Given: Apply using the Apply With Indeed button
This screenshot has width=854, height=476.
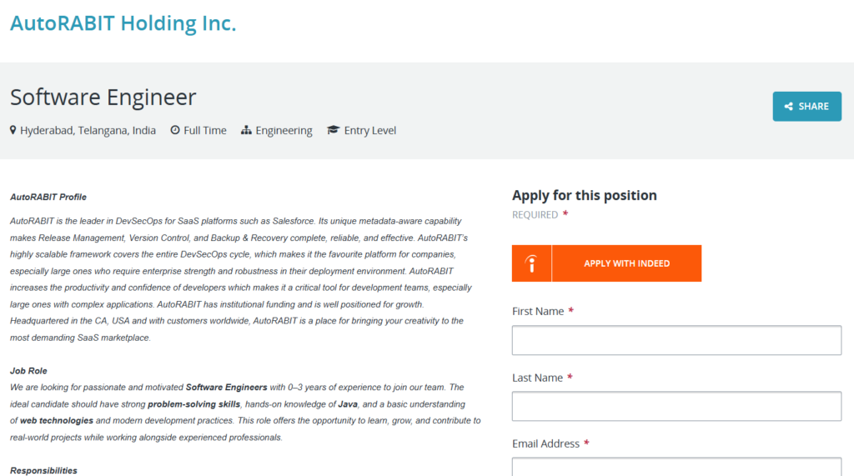Looking at the screenshot, I should pos(606,263).
